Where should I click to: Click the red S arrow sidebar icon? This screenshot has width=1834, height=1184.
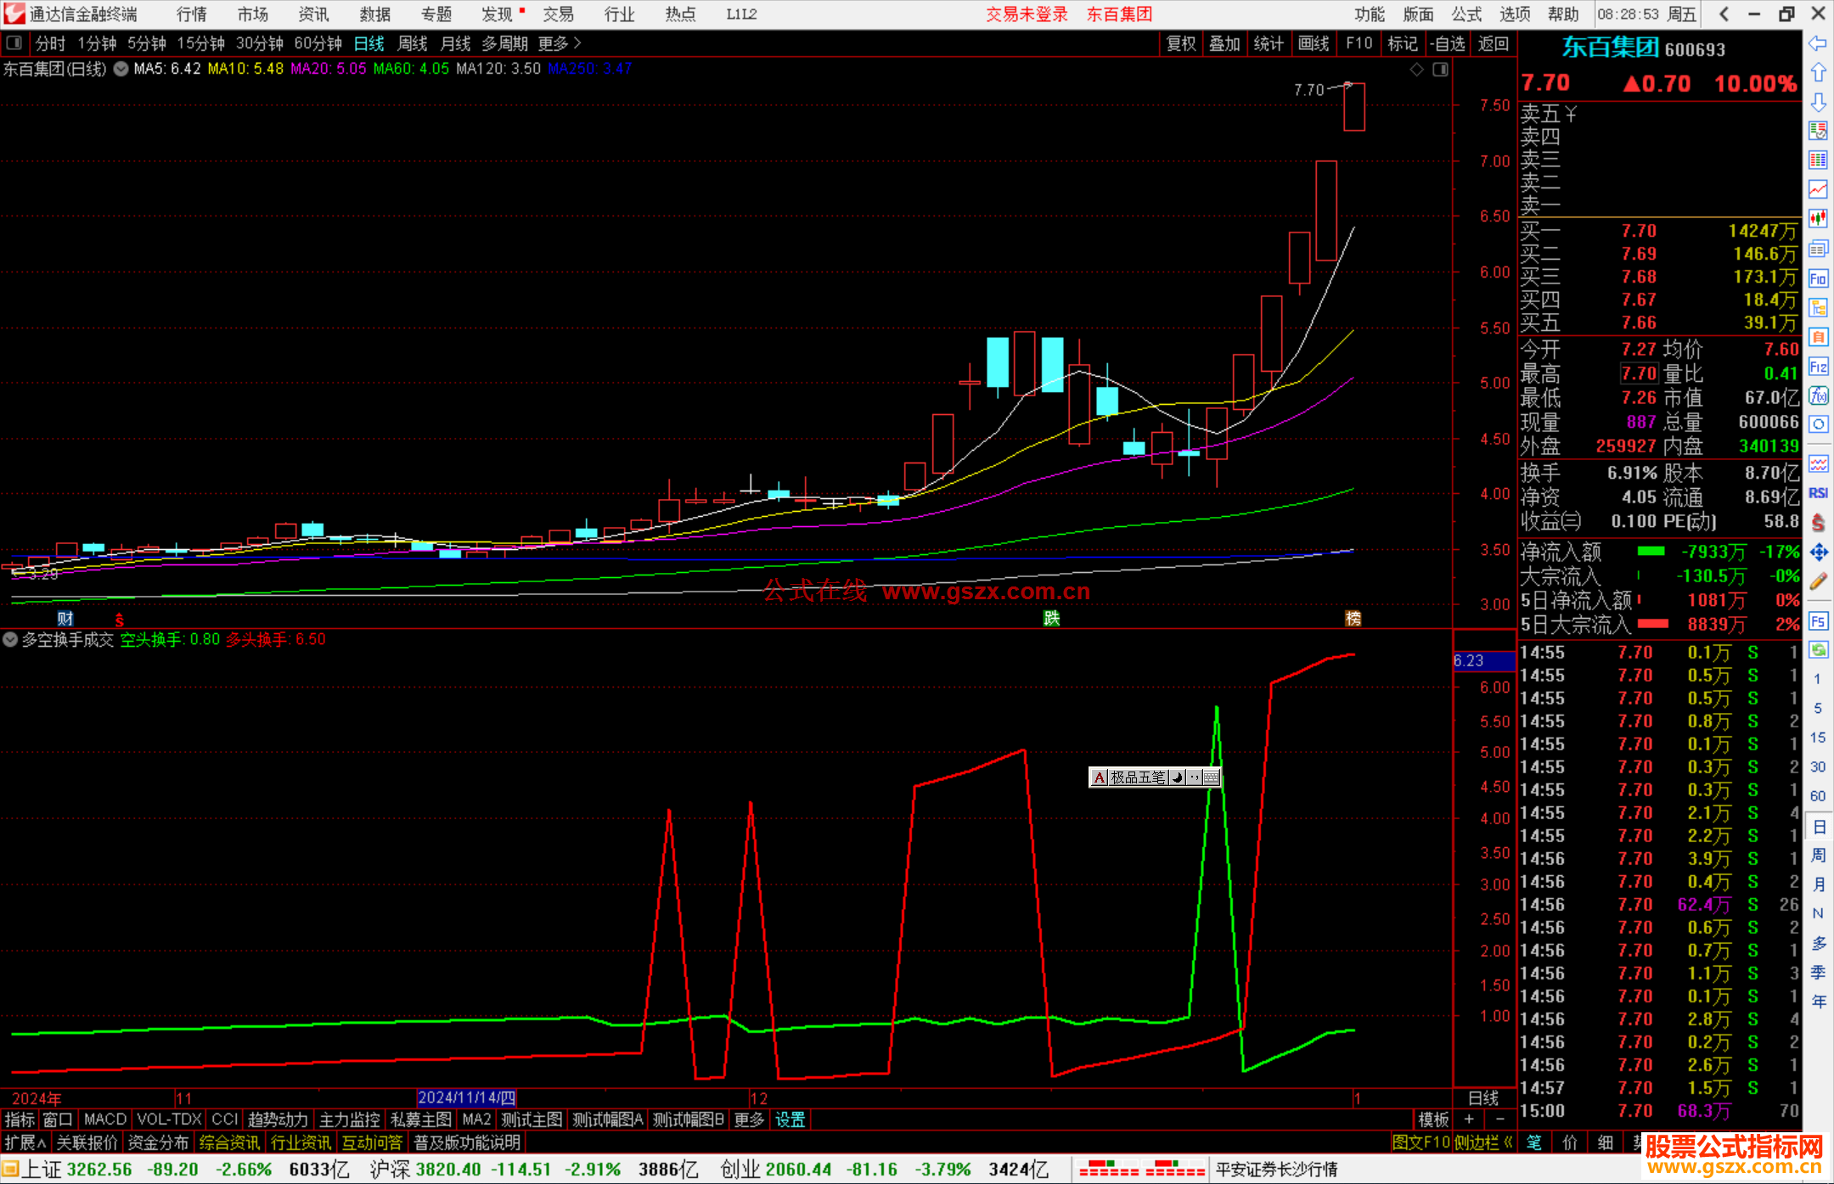pos(1818,523)
